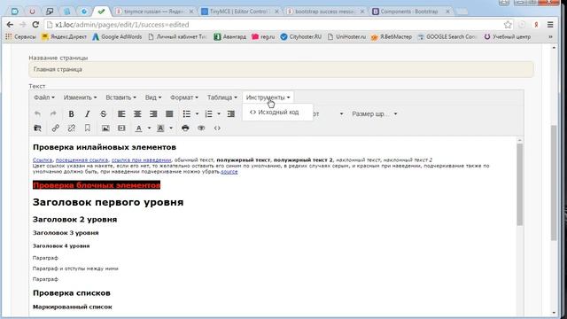This screenshot has height=319, width=567.
Task: Preview the content with the eye icon
Action: pyautogui.click(x=201, y=128)
